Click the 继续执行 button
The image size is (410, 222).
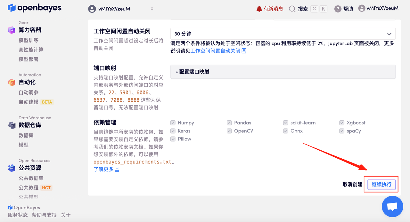381,185
